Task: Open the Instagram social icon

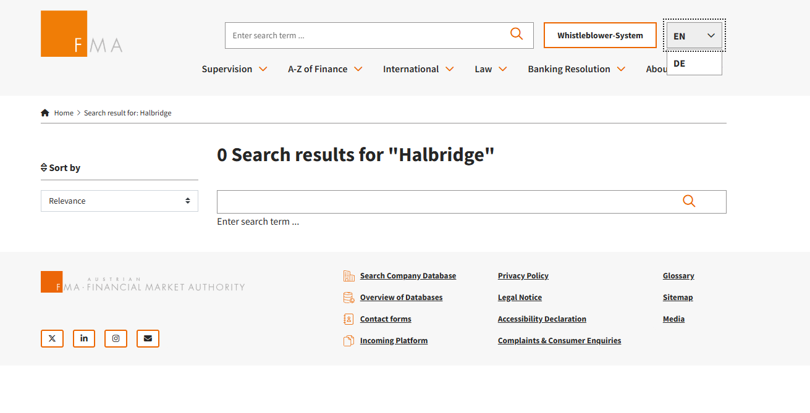Action: 116,338
